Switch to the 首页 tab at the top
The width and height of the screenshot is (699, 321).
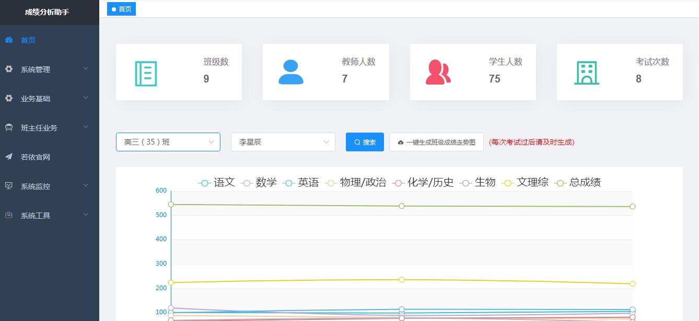(121, 8)
